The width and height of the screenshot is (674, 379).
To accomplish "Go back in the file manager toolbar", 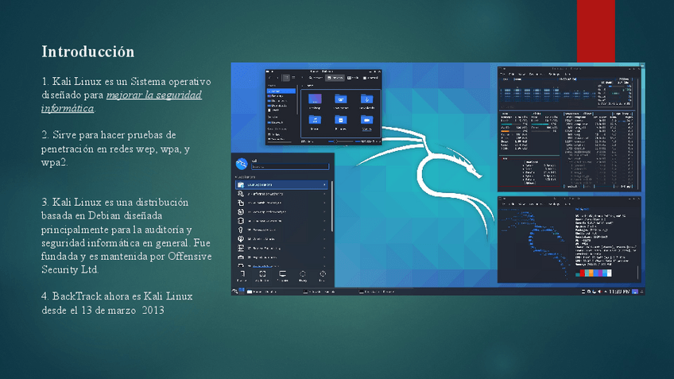I will click(x=269, y=78).
